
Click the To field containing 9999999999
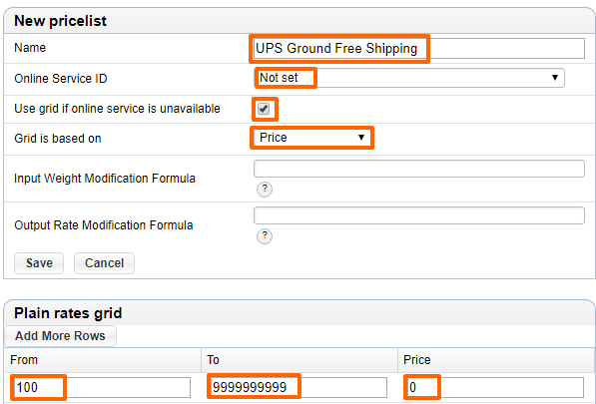tap(298, 387)
